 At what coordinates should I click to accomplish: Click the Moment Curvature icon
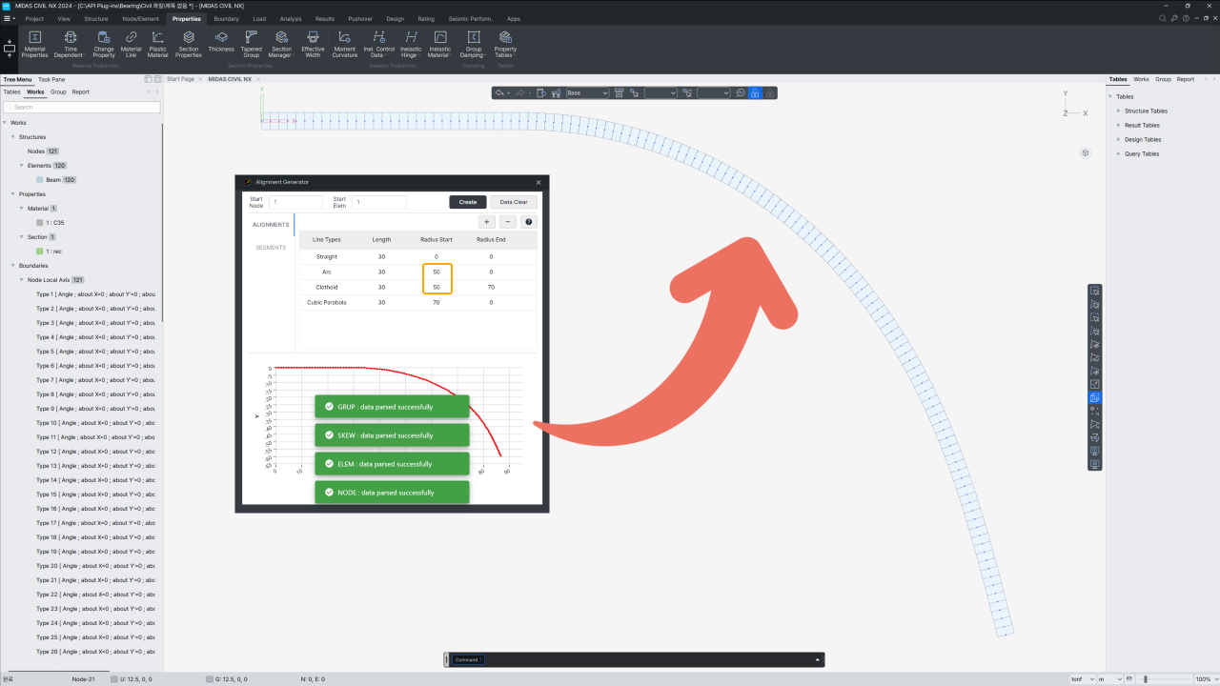pos(344,43)
